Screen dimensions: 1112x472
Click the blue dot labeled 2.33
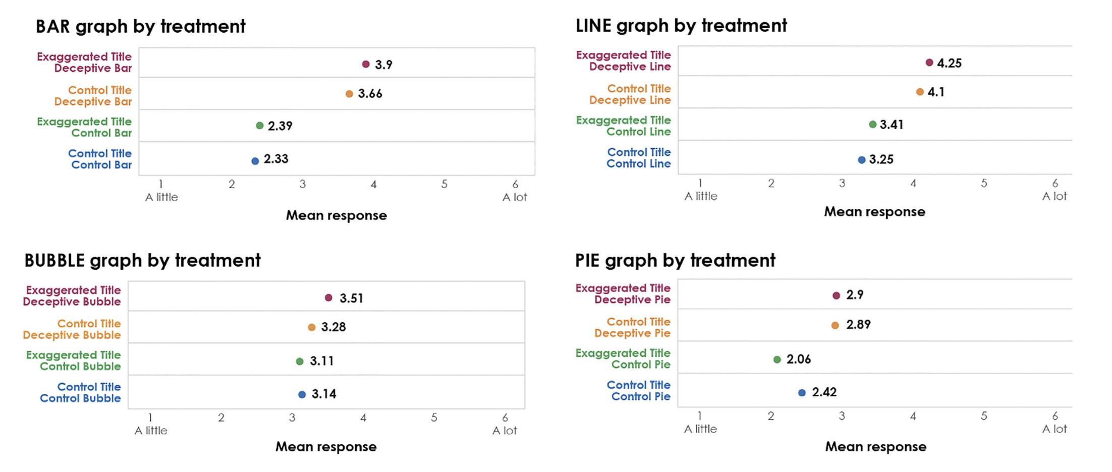tap(255, 161)
